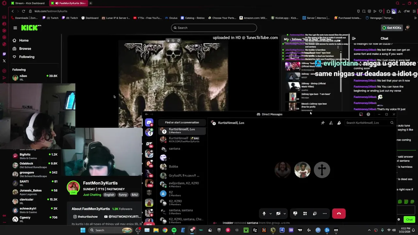Open KurtisHimself, Lon group conversation

(182, 131)
